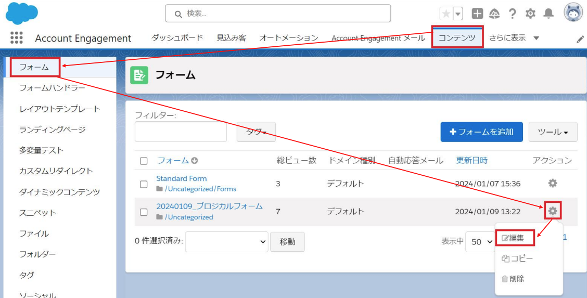Select フォーム in the sidebar
Image resolution: width=587 pixels, height=298 pixels.
pos(34,67)
